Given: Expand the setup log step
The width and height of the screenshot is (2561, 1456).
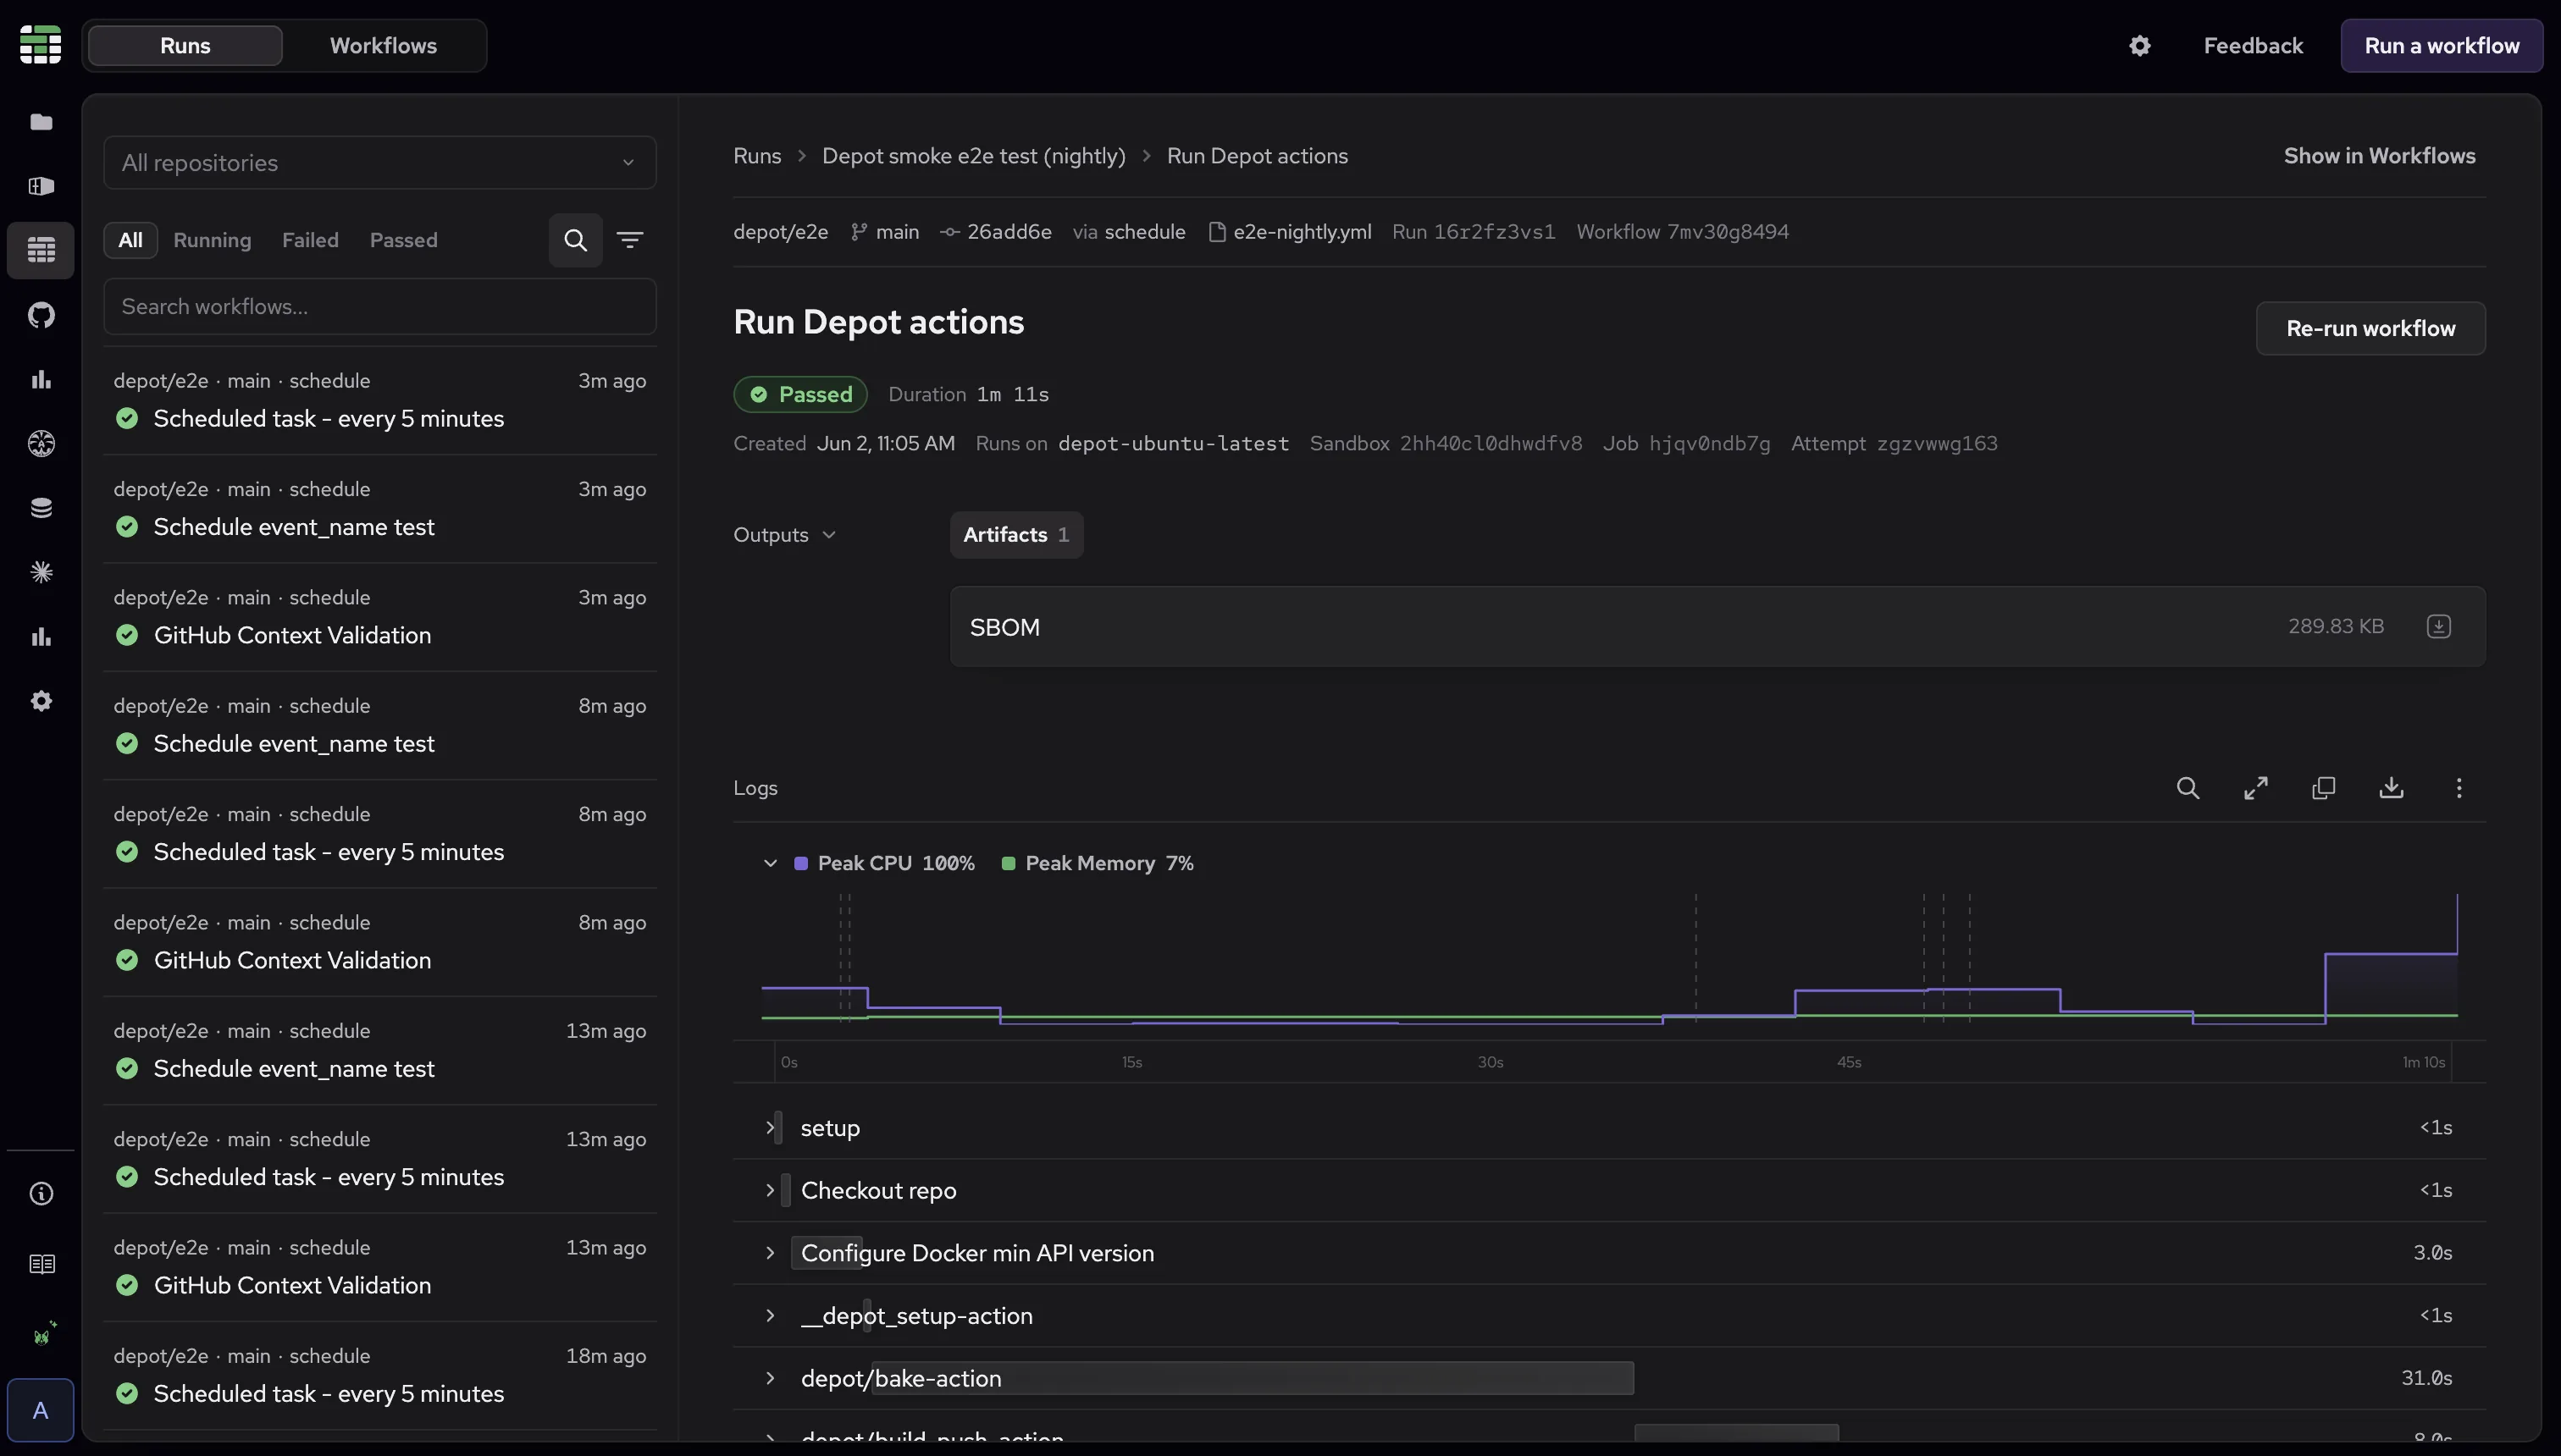Looking at the screenshot, I should coord(771,1128).
